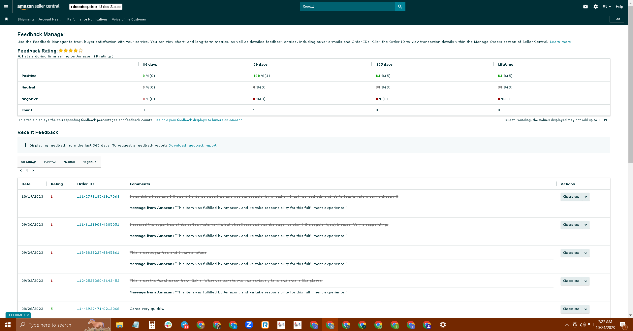Screen dimensions: 633x331
Task: Click the Rating column header
Action: [57, 184]
